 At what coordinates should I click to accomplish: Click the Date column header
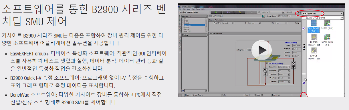coord(233,95)
